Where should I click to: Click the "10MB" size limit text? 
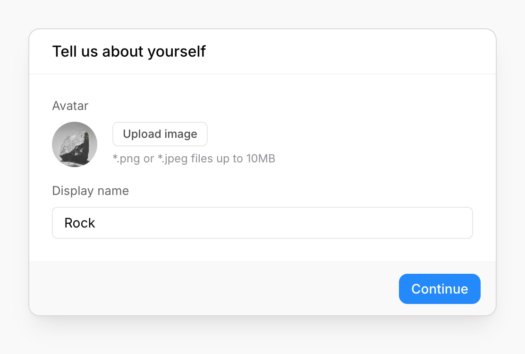(x=261, y=159)
